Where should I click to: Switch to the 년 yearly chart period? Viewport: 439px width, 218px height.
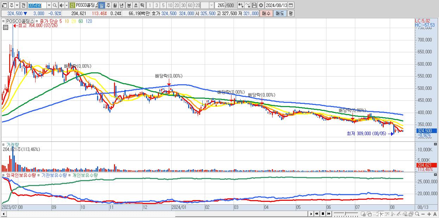[x=121, y=5]
